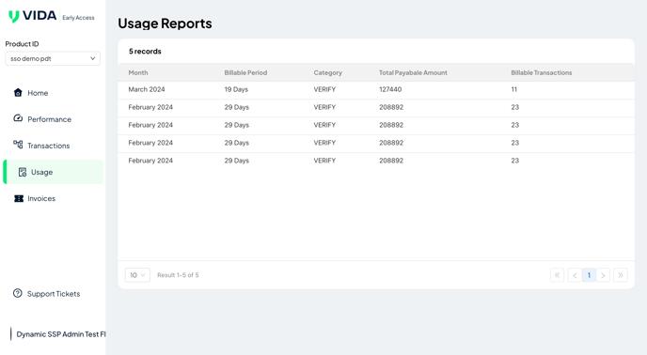Click the Product ID label

pos(22,44)
